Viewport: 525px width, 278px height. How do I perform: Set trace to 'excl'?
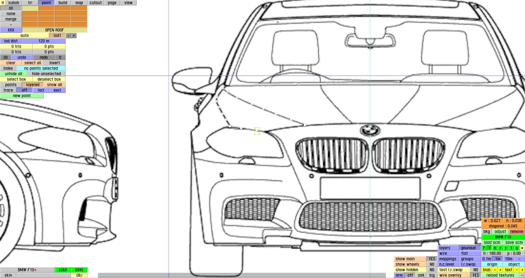coord(57,90)
